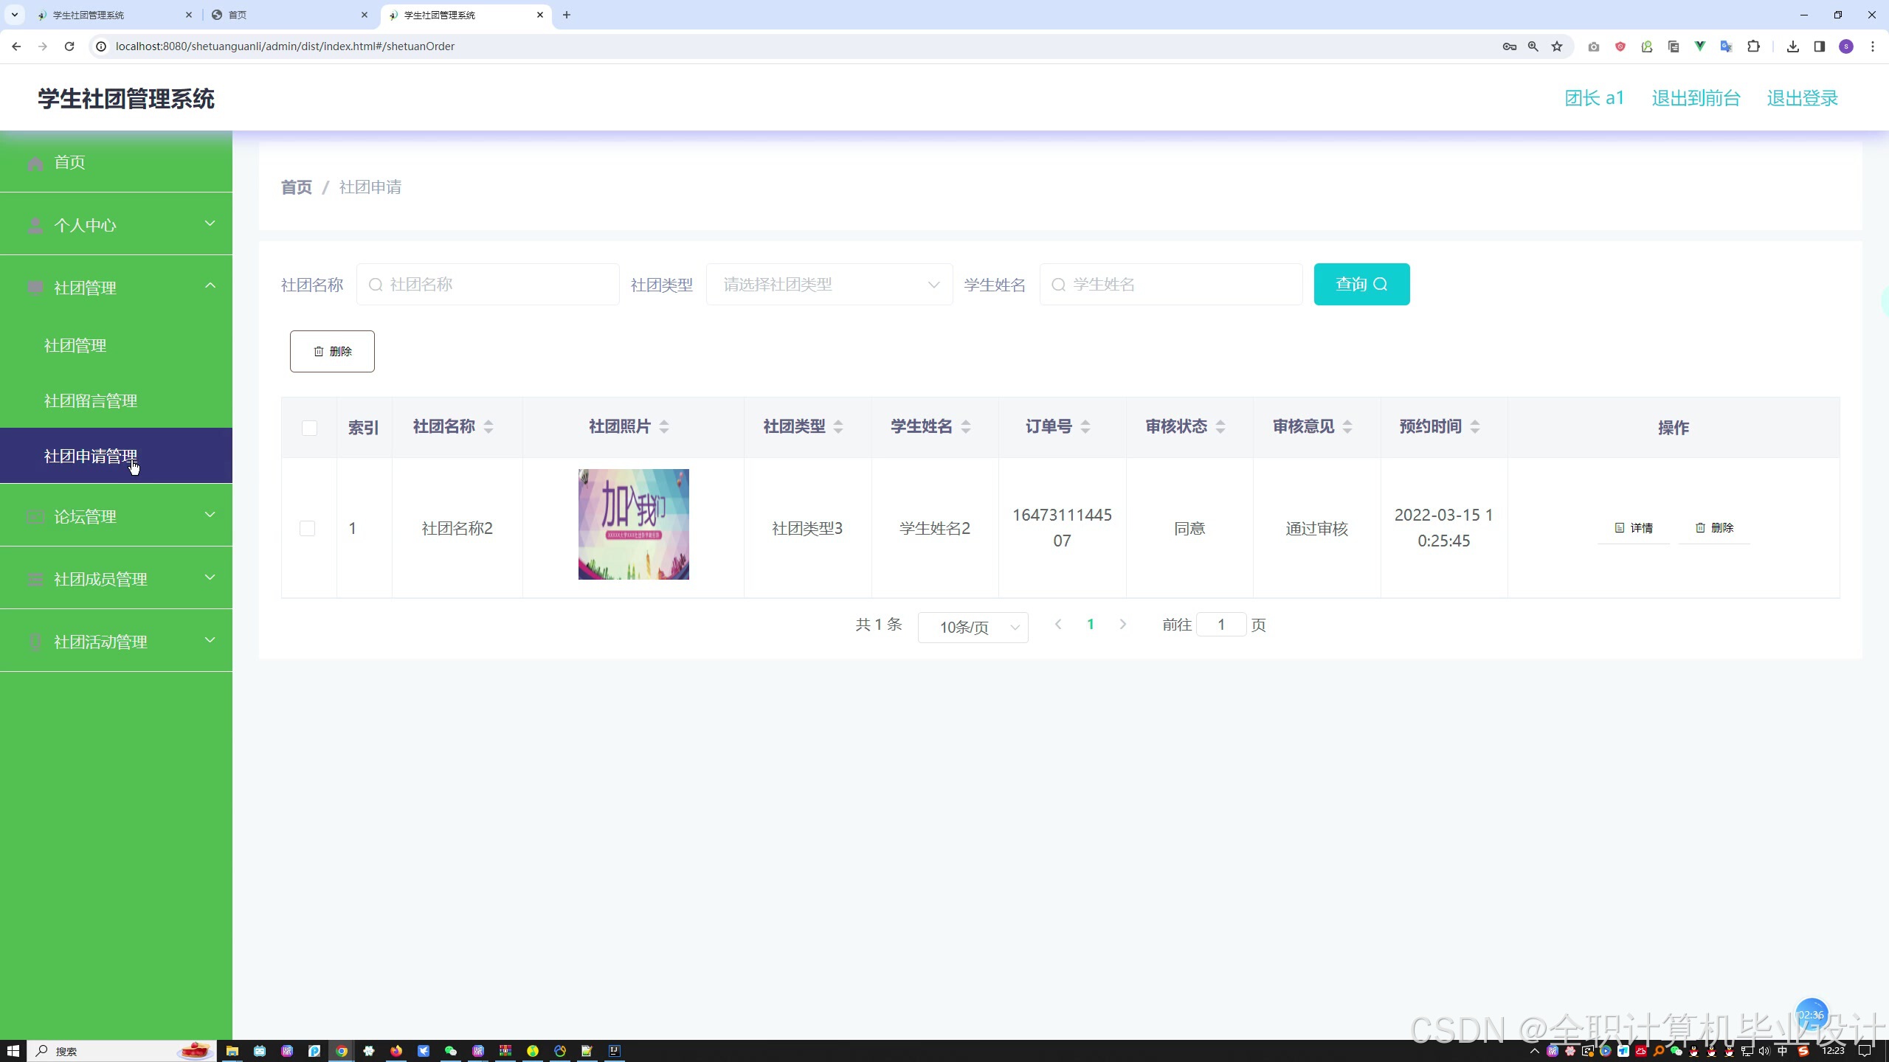Image resolution: width=1889 pixels, height=1062 pixels.
Task: Click the sort arrows beside 社团名称 header
Action: [488, 426]
